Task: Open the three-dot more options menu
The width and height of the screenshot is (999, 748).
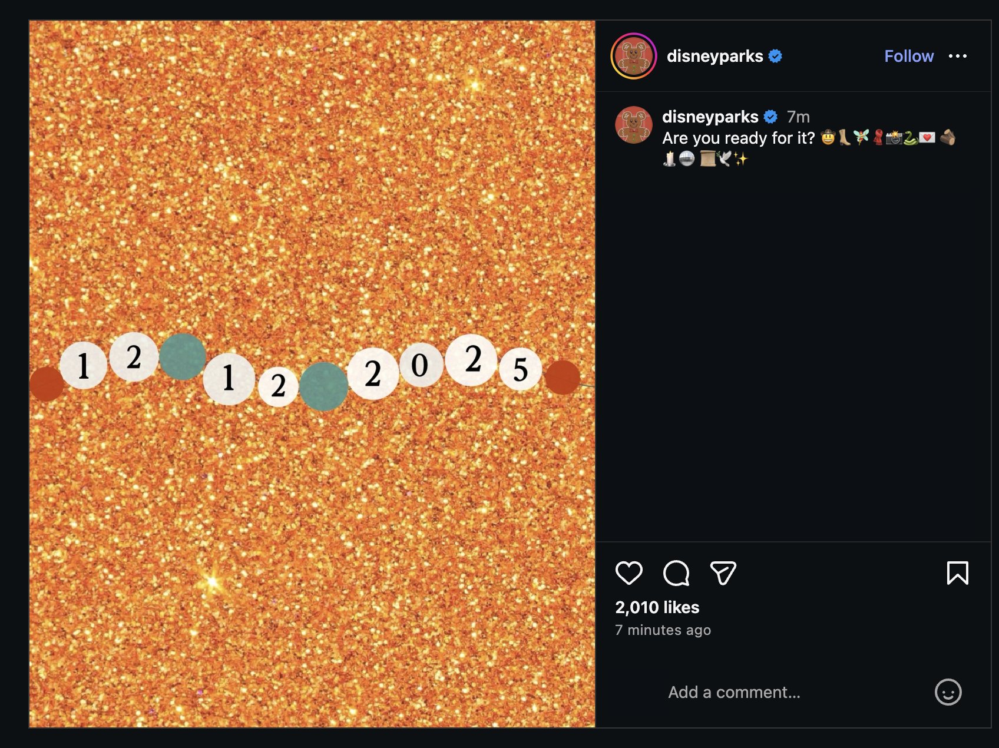Action: coord(957,56)
